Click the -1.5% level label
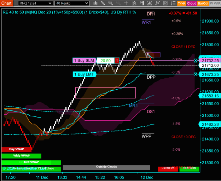This screenshot has width=221, height=181. [176, 124]
